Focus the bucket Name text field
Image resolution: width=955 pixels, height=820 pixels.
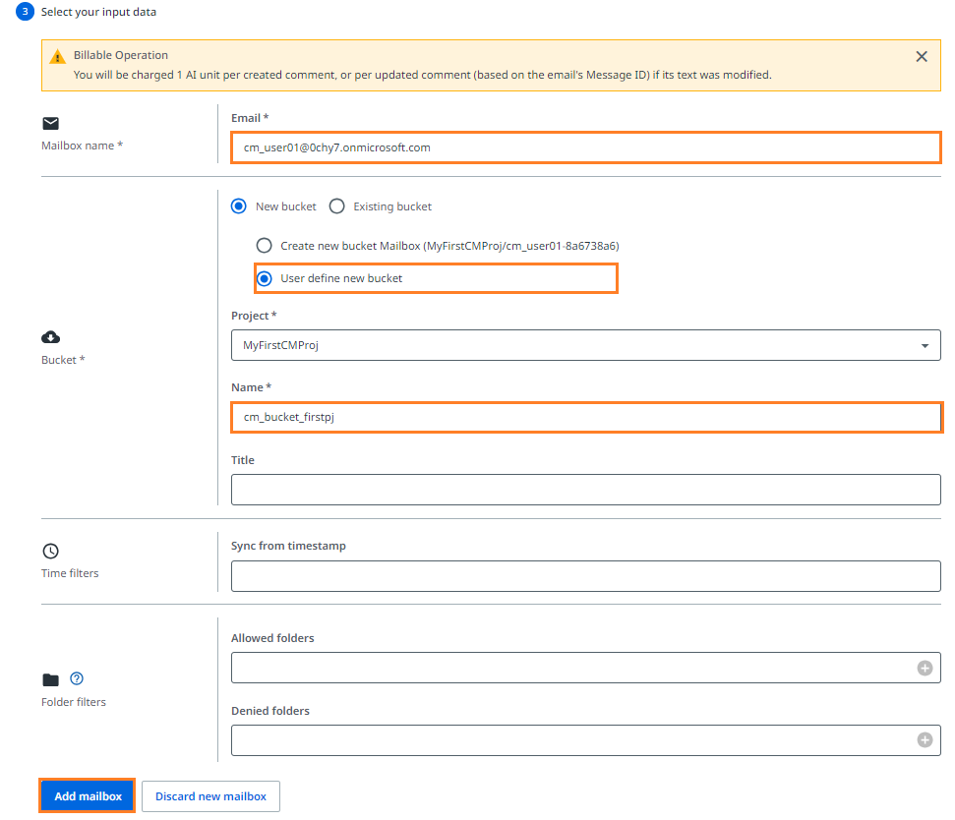pyautogui.click(x=585, y=417)
